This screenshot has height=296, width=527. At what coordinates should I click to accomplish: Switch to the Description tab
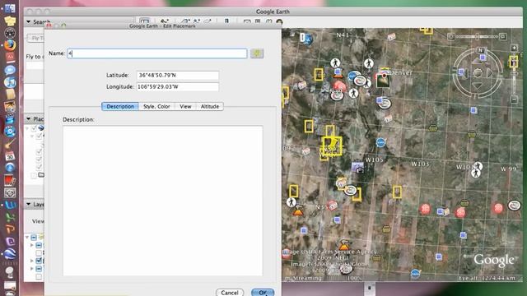pos(120,106)
